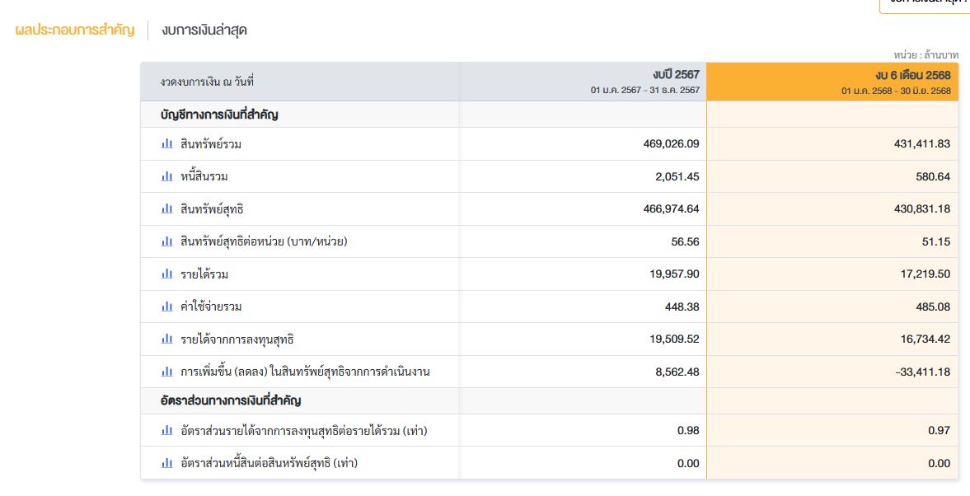This screenshot has width=970, height=496.
Task: Open chart icon for ค่าใช้จ่ายรวม
Action: click(167, 306)
